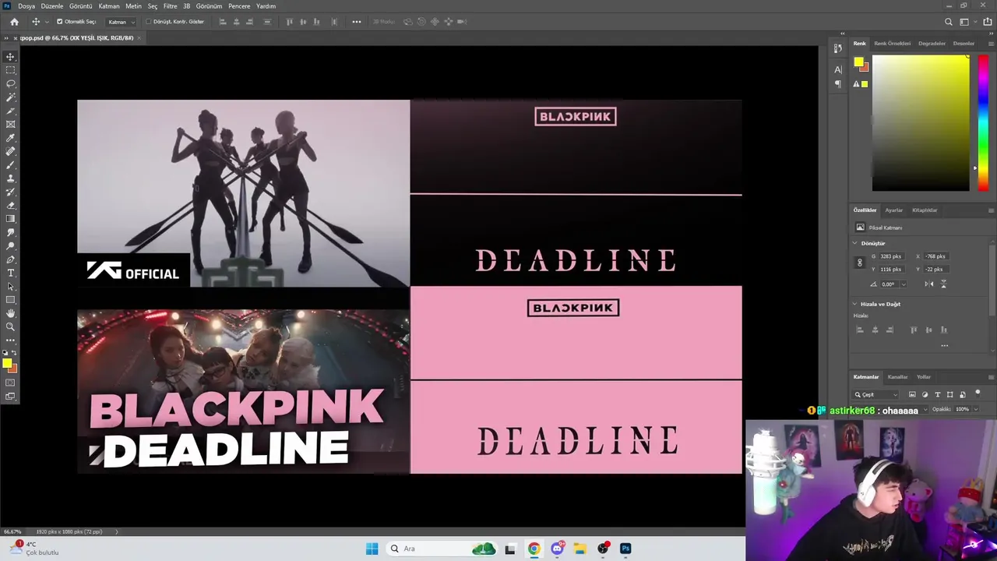The image size is (997, 561).
Task: Click the Home icon in options bar
Action: 14,22
